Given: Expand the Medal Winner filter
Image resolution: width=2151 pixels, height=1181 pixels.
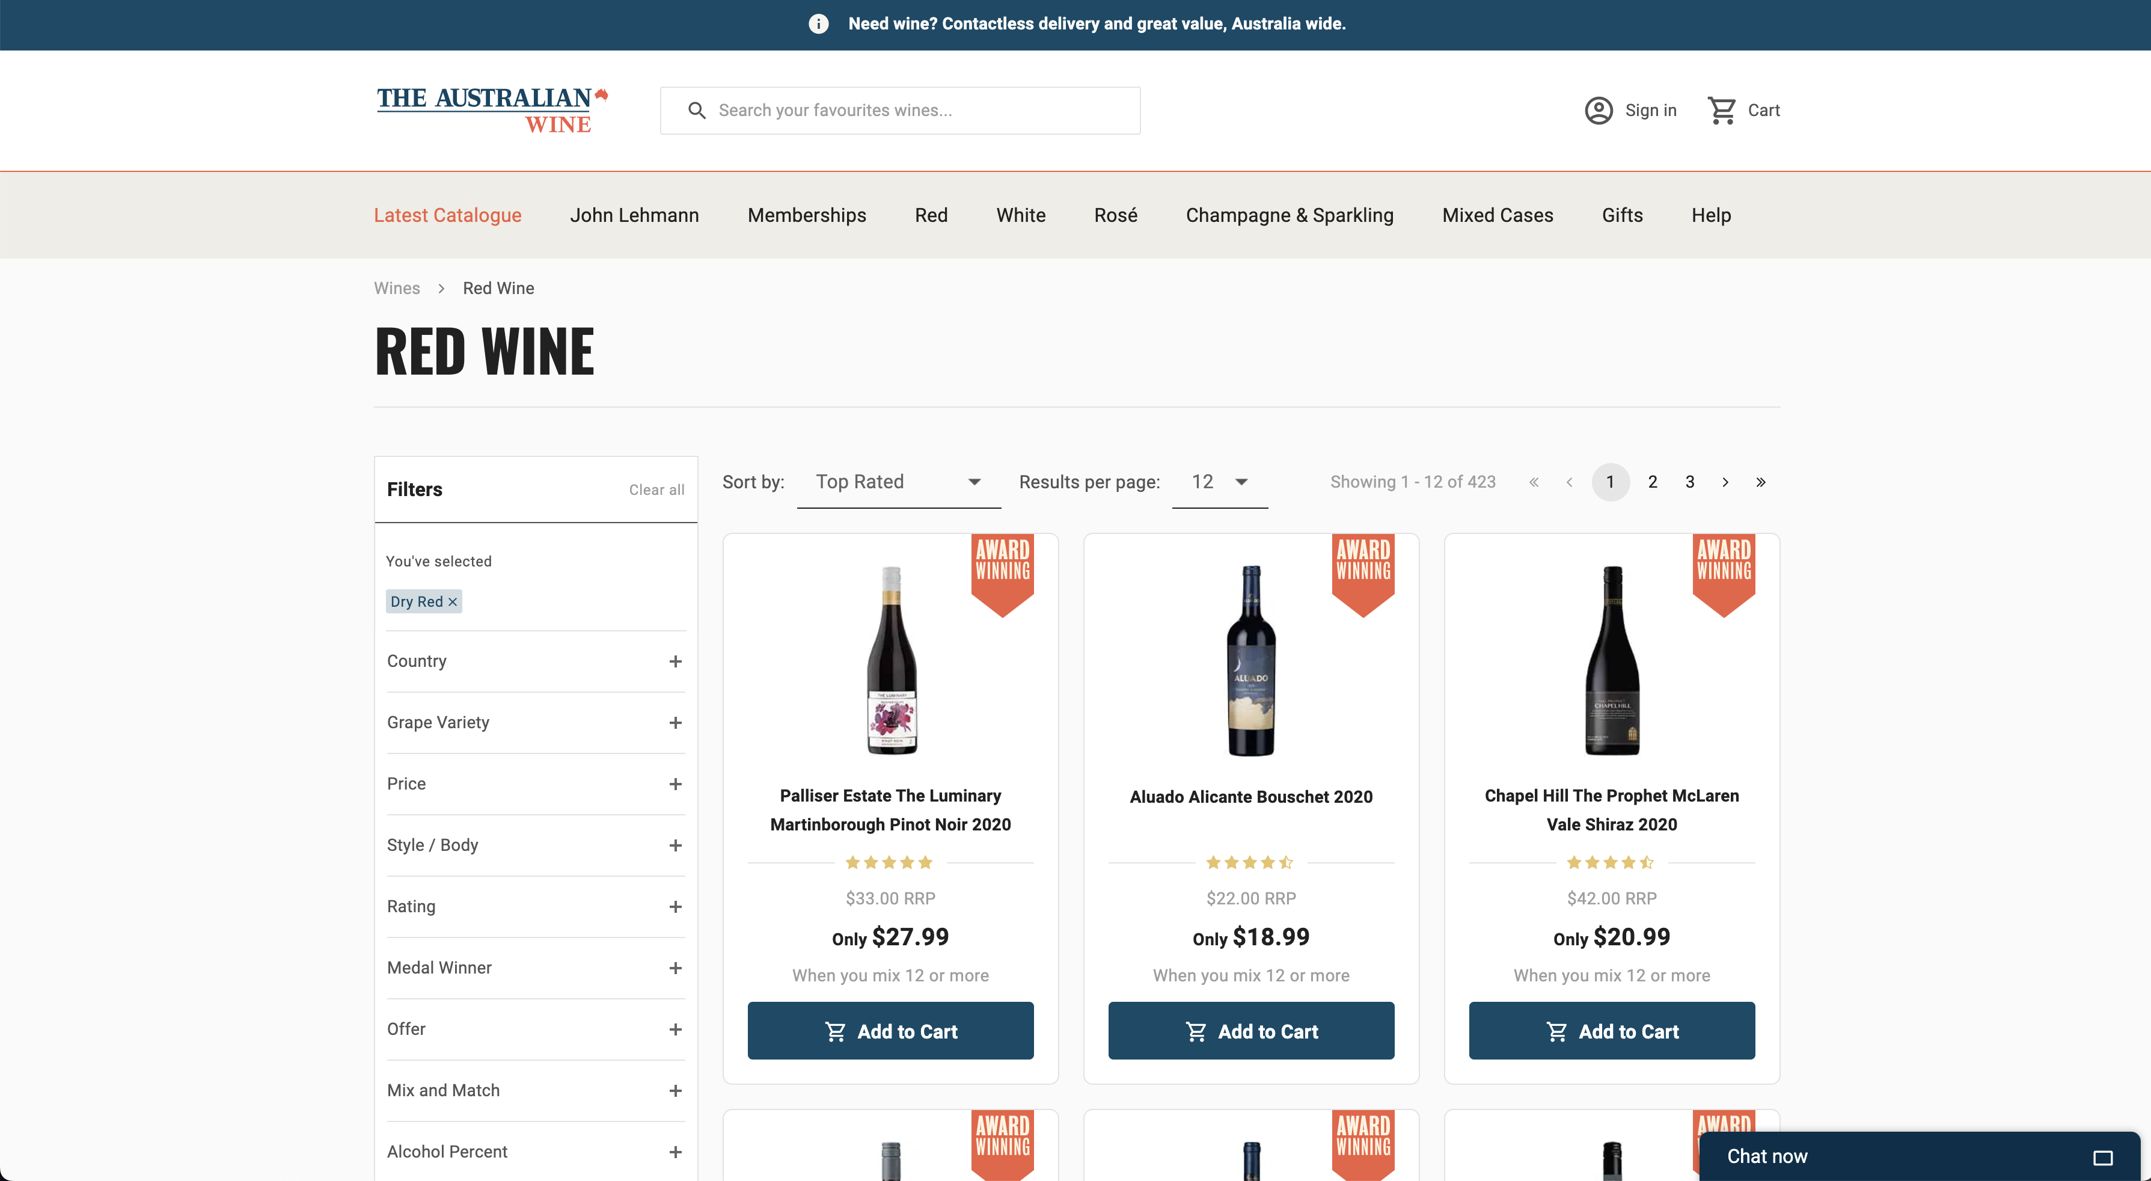Looking at the screenshot, I should (676, 968).
